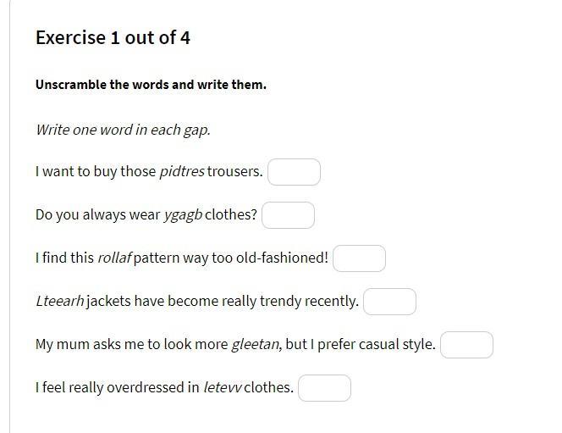Click the "Exercise 1 out of 4" heading
Viewport: 562px width, 433px height.
click(113, 37)
